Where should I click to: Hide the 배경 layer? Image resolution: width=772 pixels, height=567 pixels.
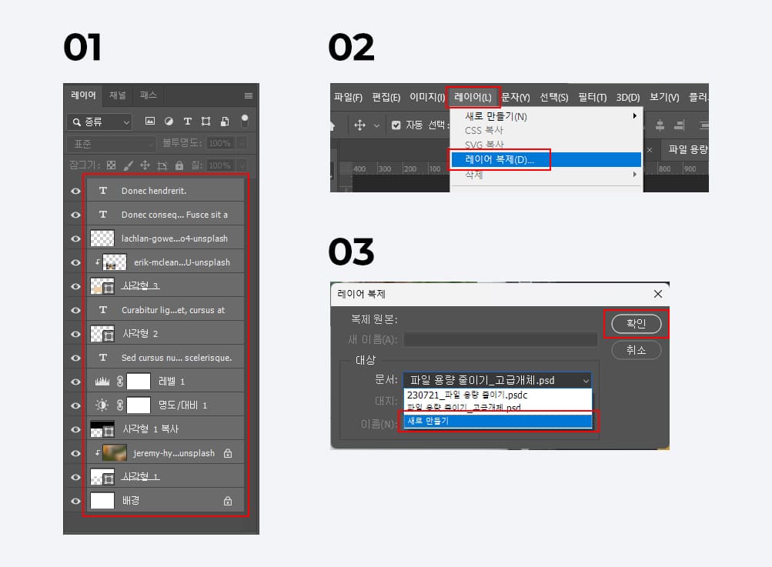(x=75, y=500)
